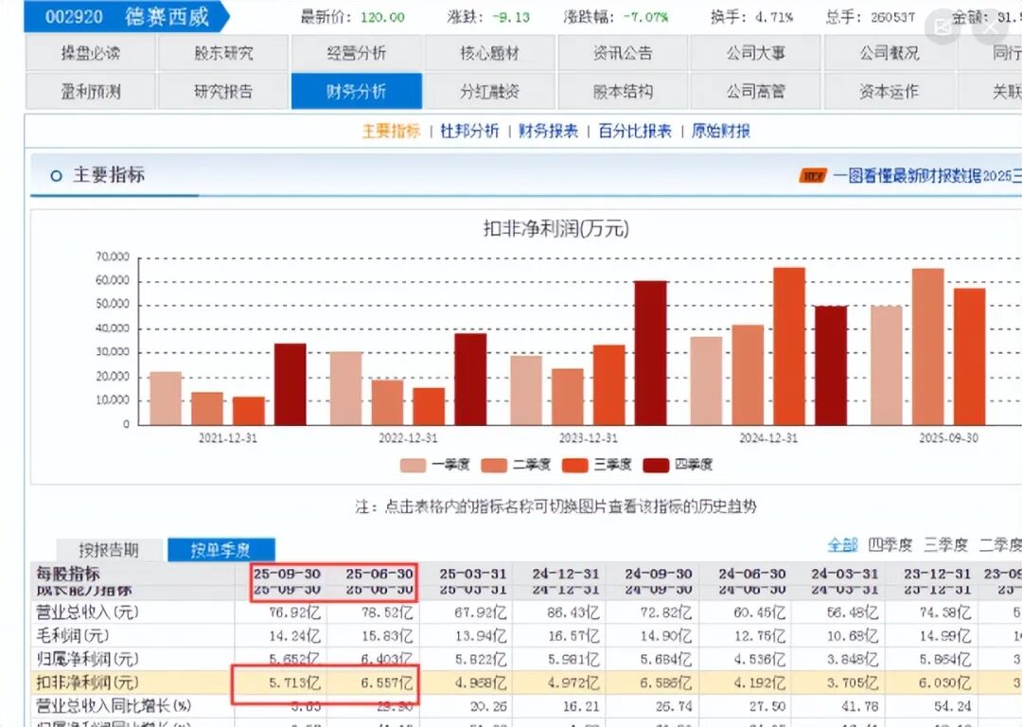Toggle 四季度 legend swatch in chart
Image resolution: width=1022 pixels, height=727 pixels.
click(x=656, y=465)
